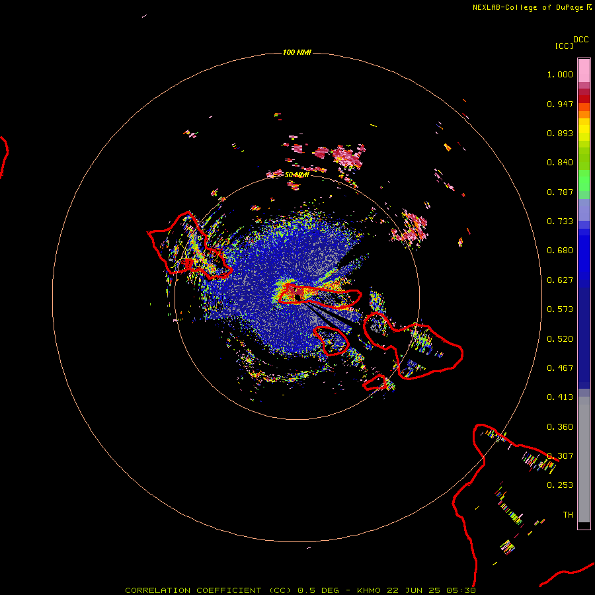Click the 50 NMI range ring label
Screen dimensions: 595x595
297,175
